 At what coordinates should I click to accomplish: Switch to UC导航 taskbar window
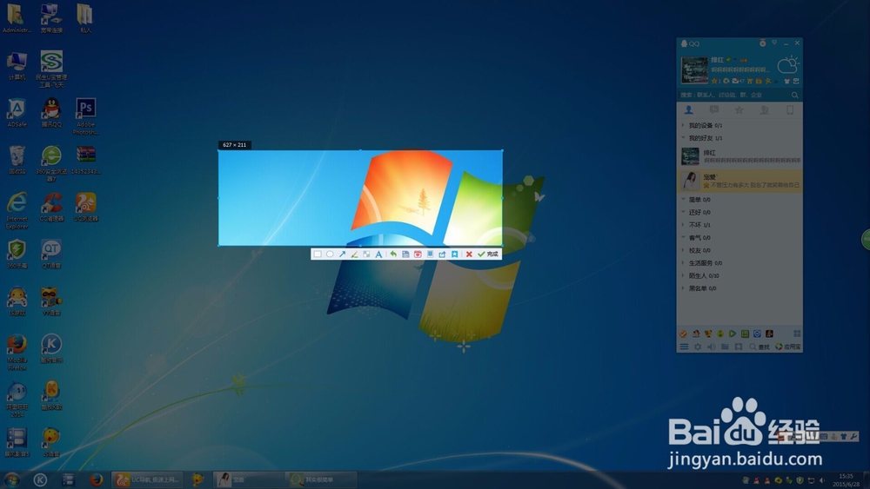point(148,479)
